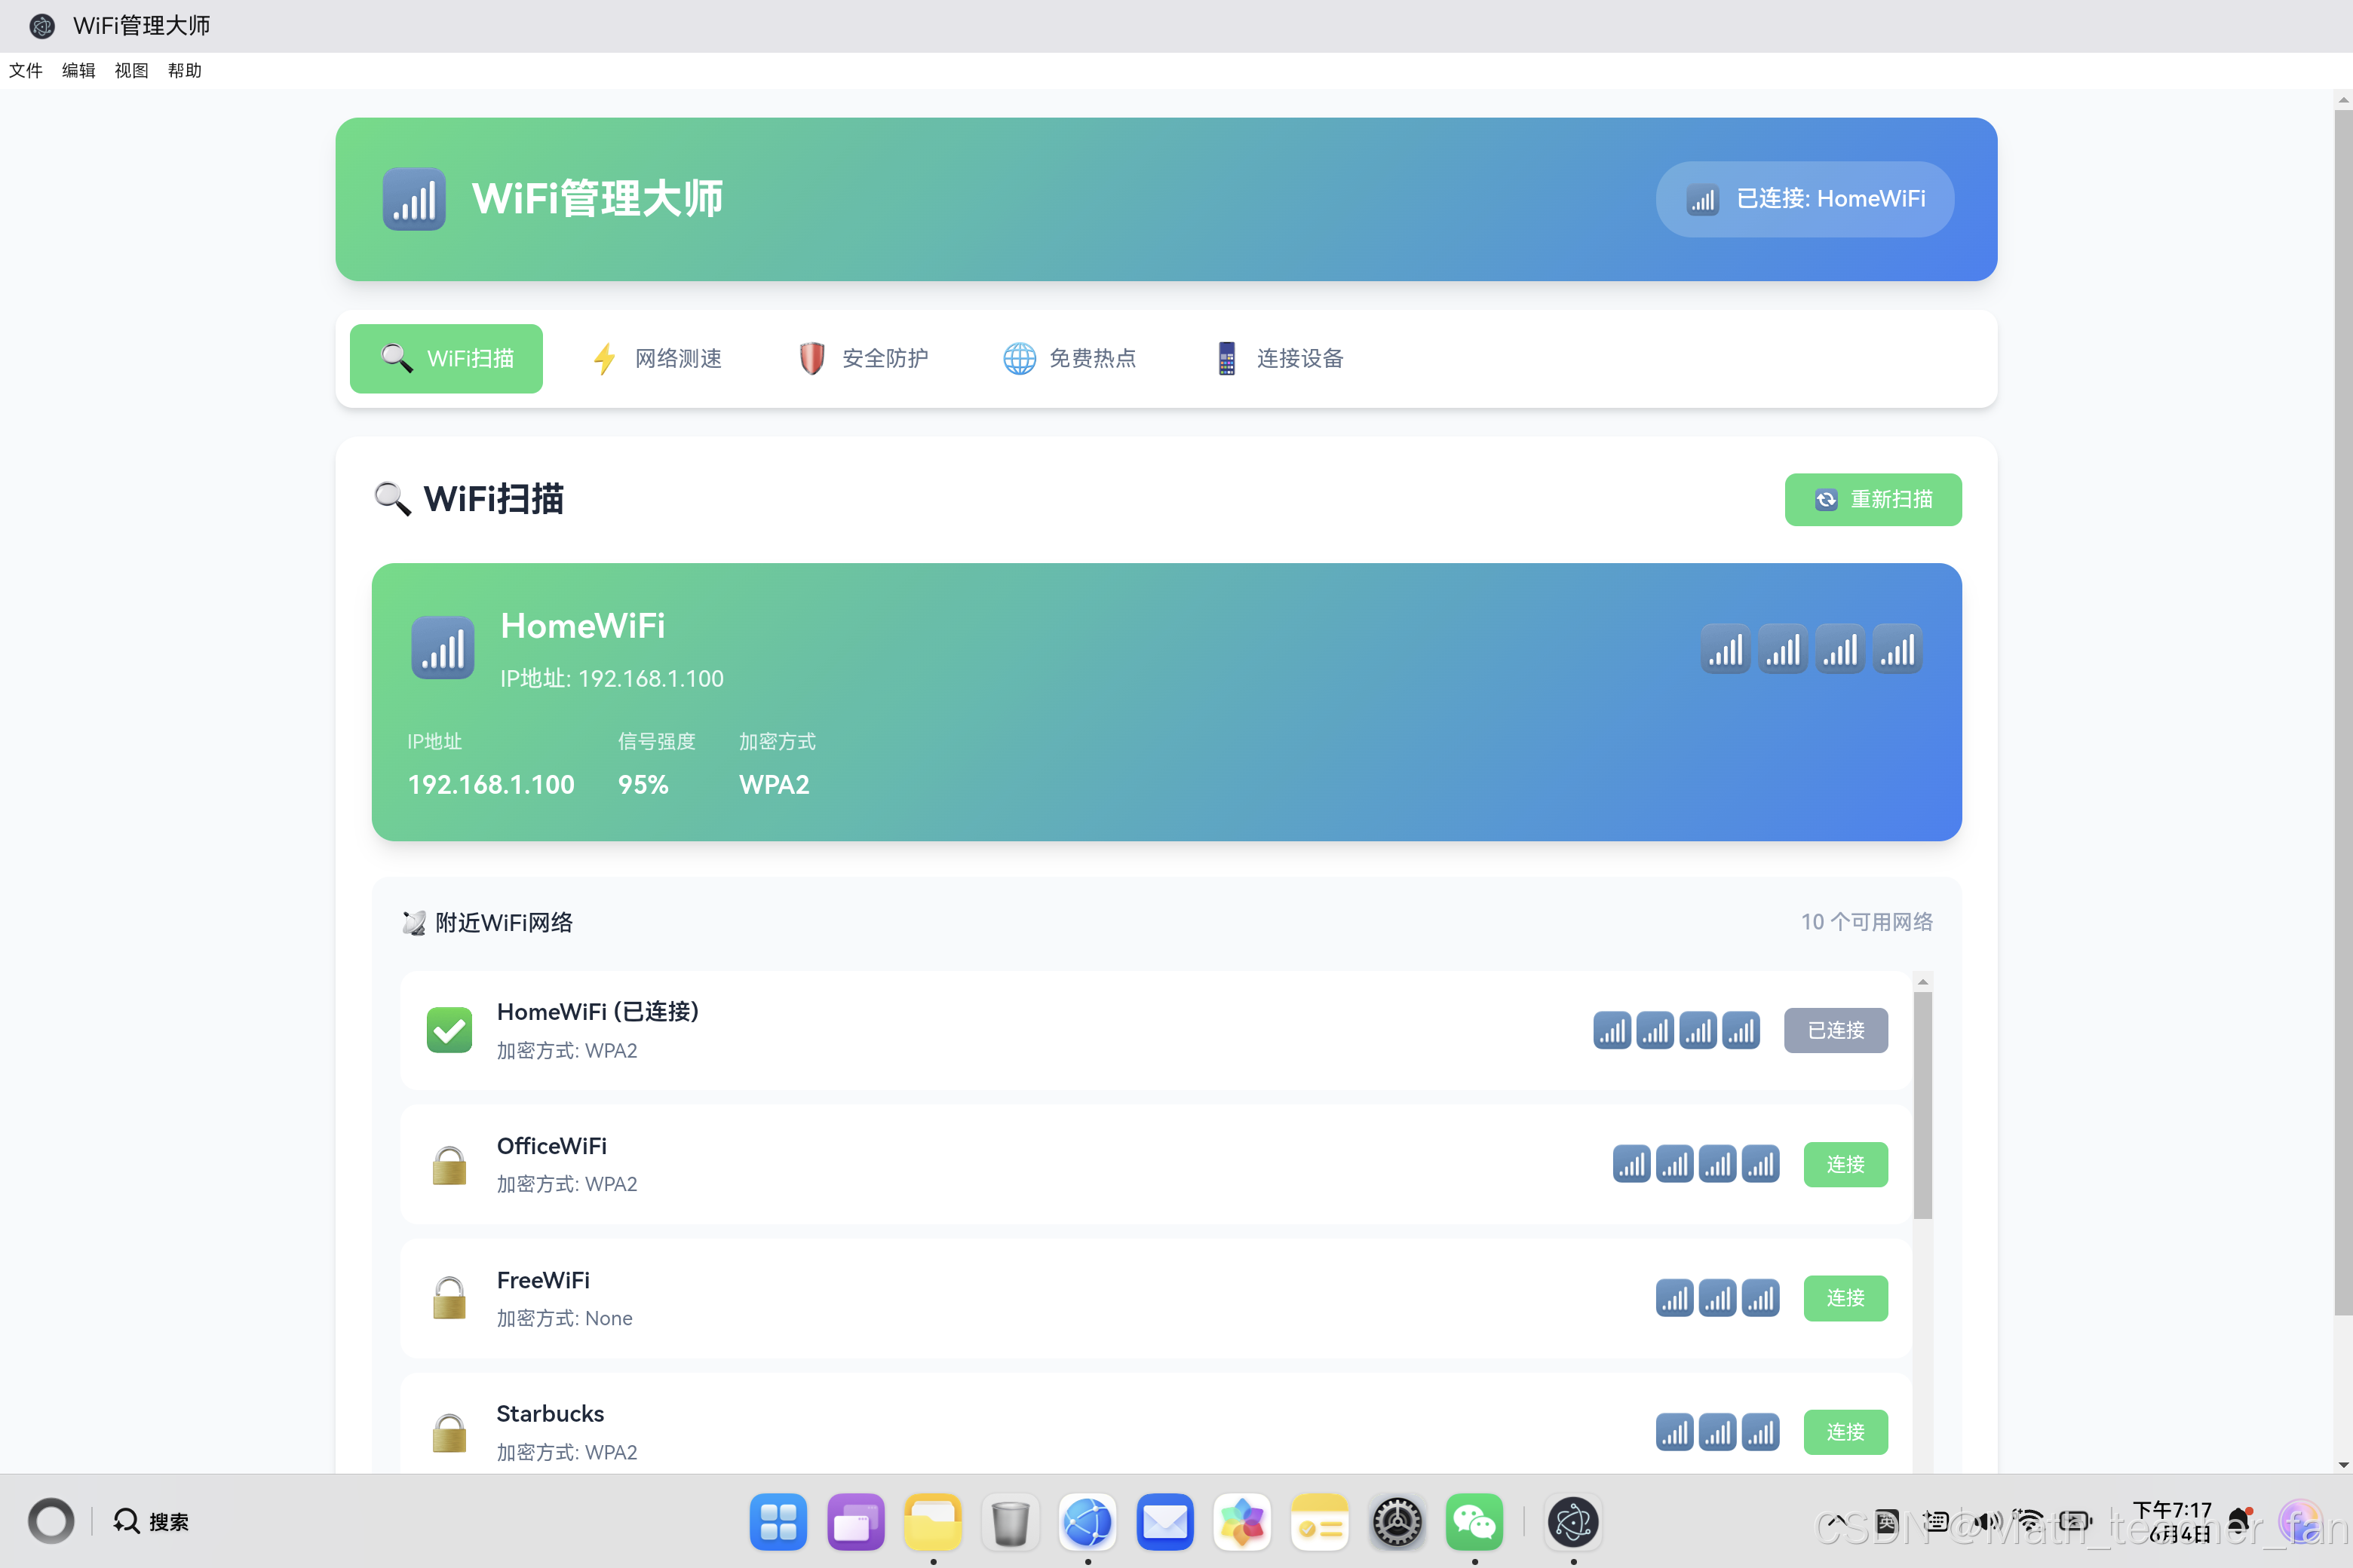Viewport: 2353px width, 1568px height.
Task: Click the 下午7:17 clock in the taskbar
Action: 2172,1510
